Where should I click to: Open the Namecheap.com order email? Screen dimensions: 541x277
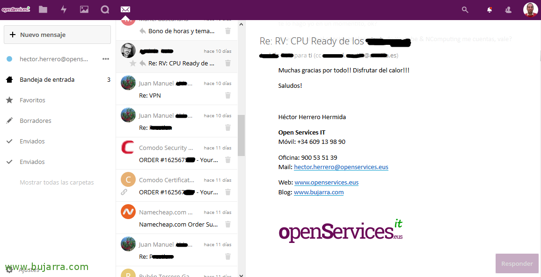[178, 218]
